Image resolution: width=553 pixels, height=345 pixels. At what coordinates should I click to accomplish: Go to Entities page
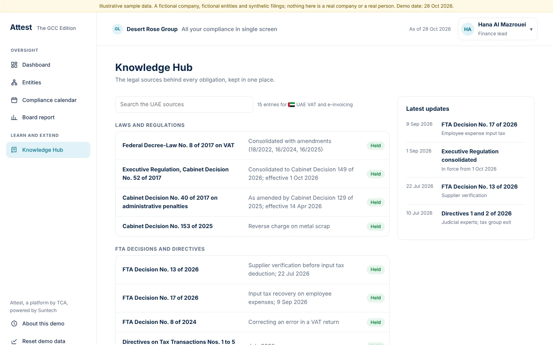[48, 82]
